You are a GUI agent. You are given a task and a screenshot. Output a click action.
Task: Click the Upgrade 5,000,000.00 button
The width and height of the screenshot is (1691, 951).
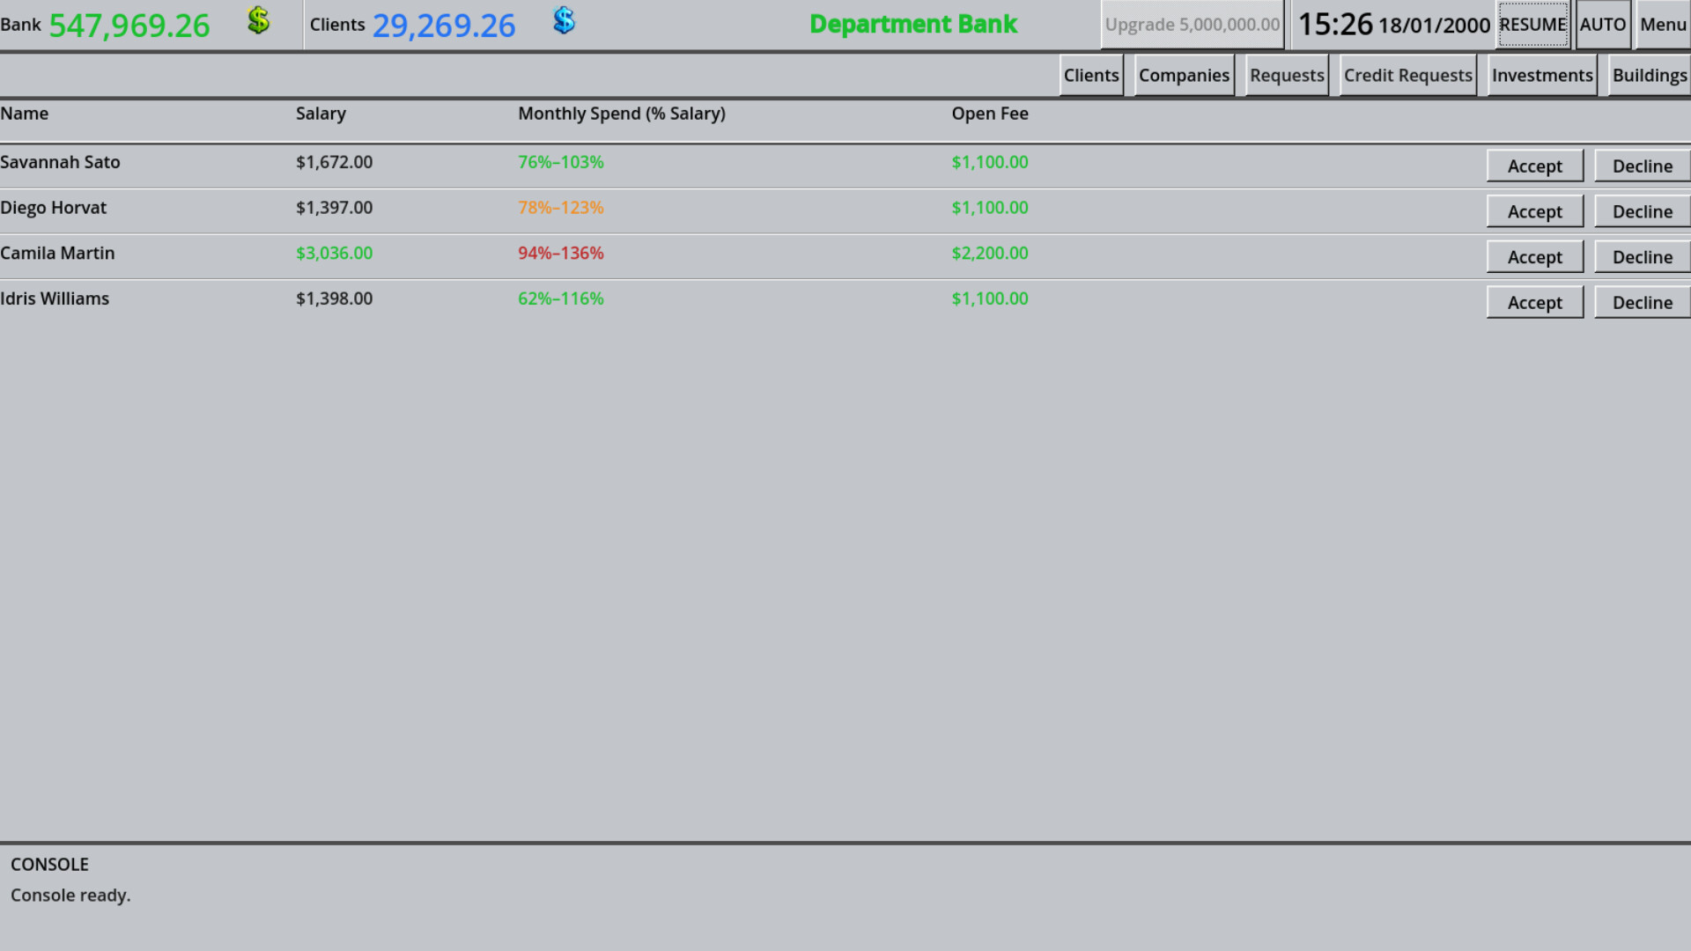coord(1192,25)
